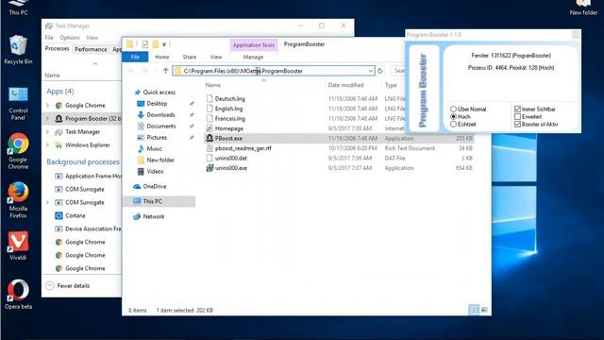Select English.lng file
This screenshot has width=604, height=340.
pyautogui.click(x=228, y=109)
